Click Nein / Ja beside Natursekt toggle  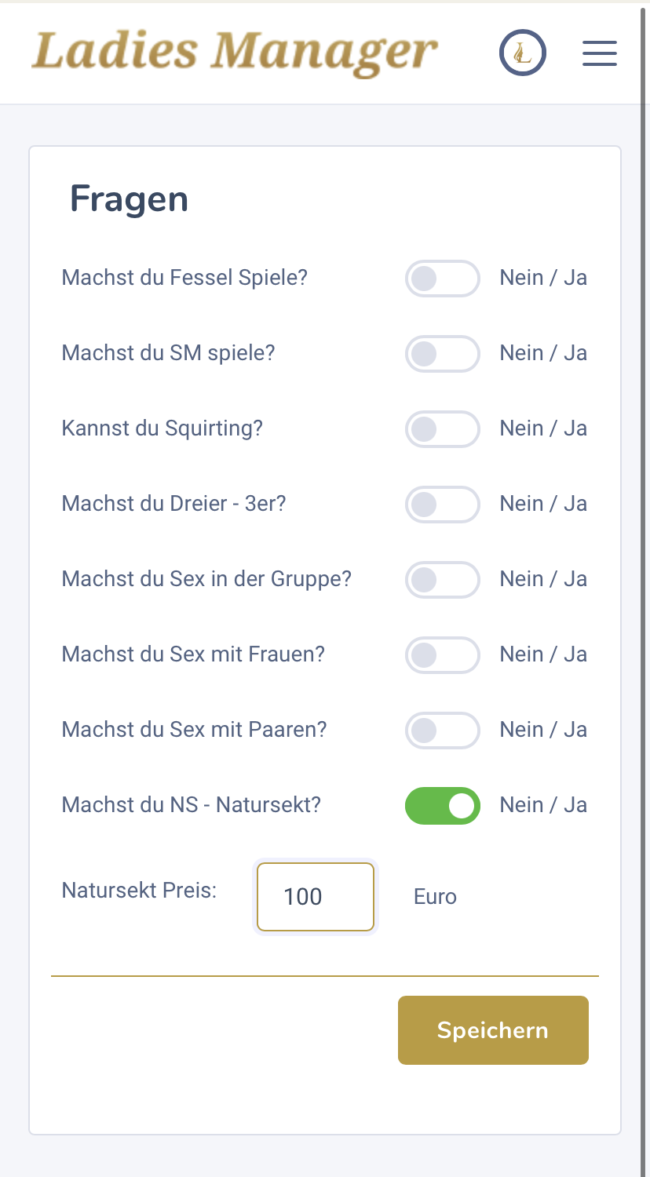tap(543, 805)
